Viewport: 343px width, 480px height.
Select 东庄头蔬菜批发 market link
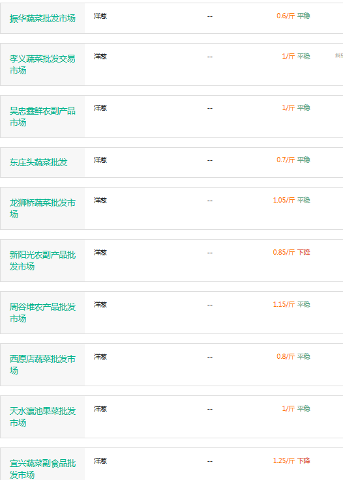click(x=38, y=162)
